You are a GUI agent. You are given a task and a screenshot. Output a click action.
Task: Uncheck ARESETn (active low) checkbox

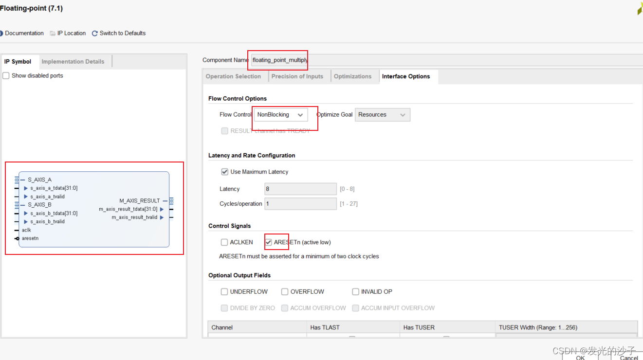point(268,242)
